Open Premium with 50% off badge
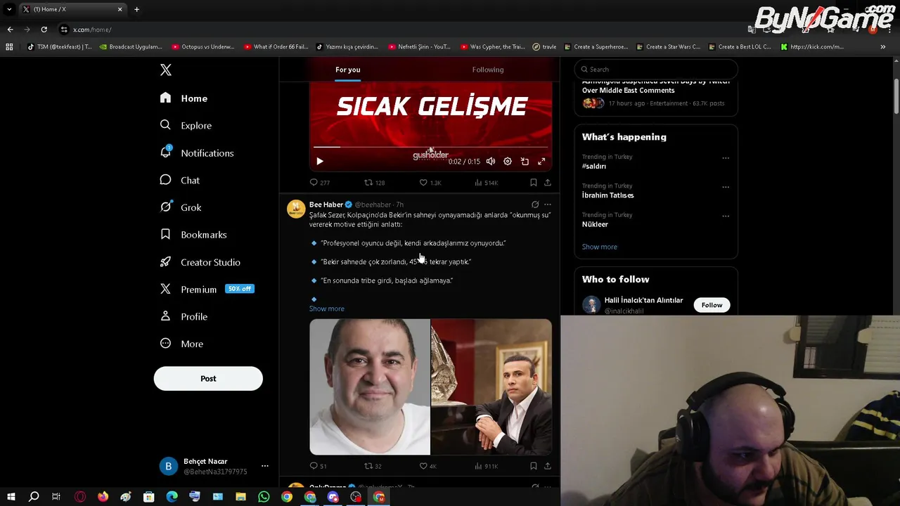 207,289
